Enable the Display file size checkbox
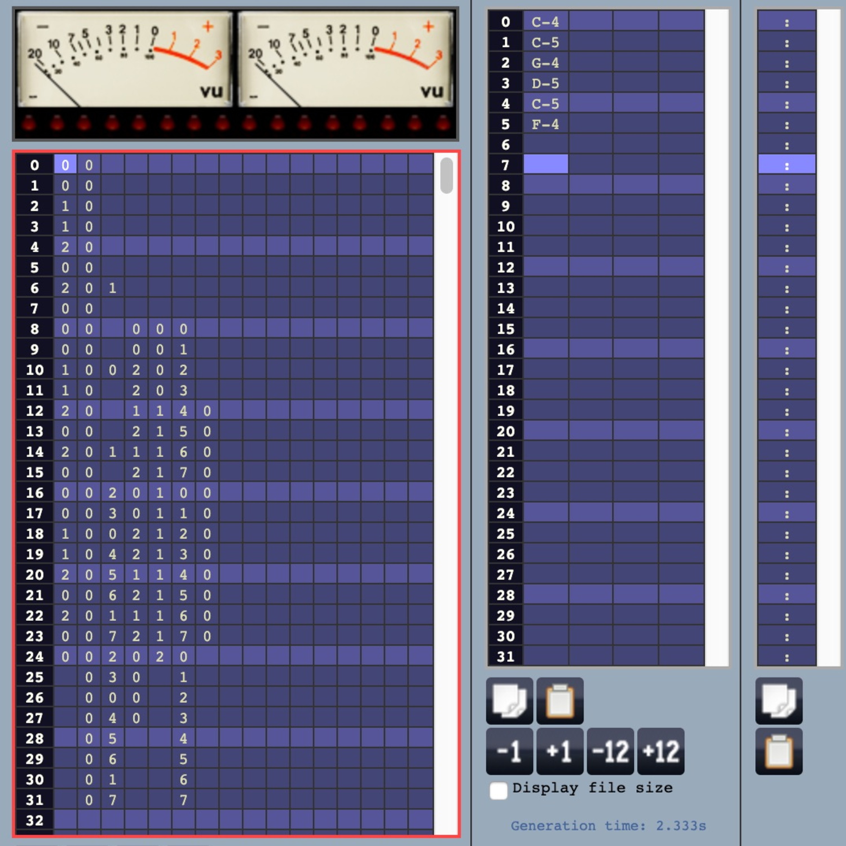This screenshot has height=846, width=846. 498,791
